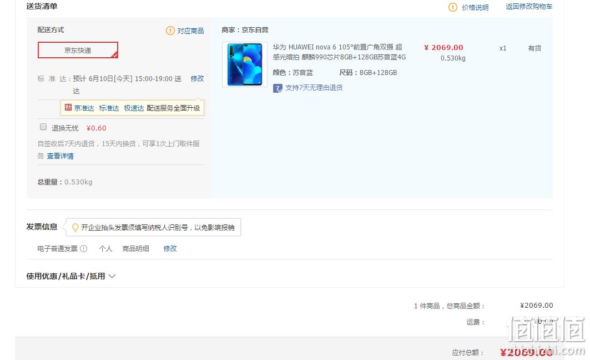Viewport: 590px width, 360px height.
Task: Enable the 退换无忧 checkbox
Action: click(x=43, y=127)
